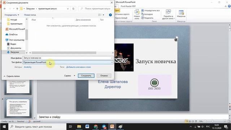
Task: Open Документы in the navigation pane
Action: pos(14,48)
